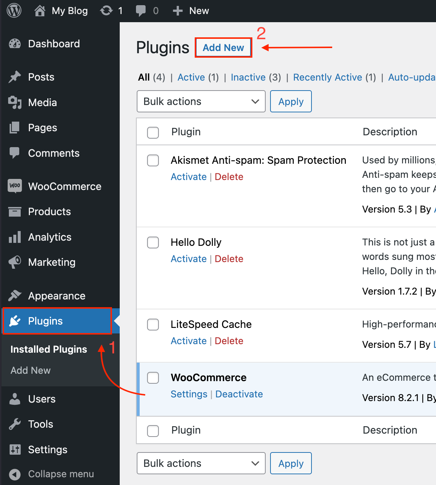Click the Add New button beside Plugins heading

[223, 48]
